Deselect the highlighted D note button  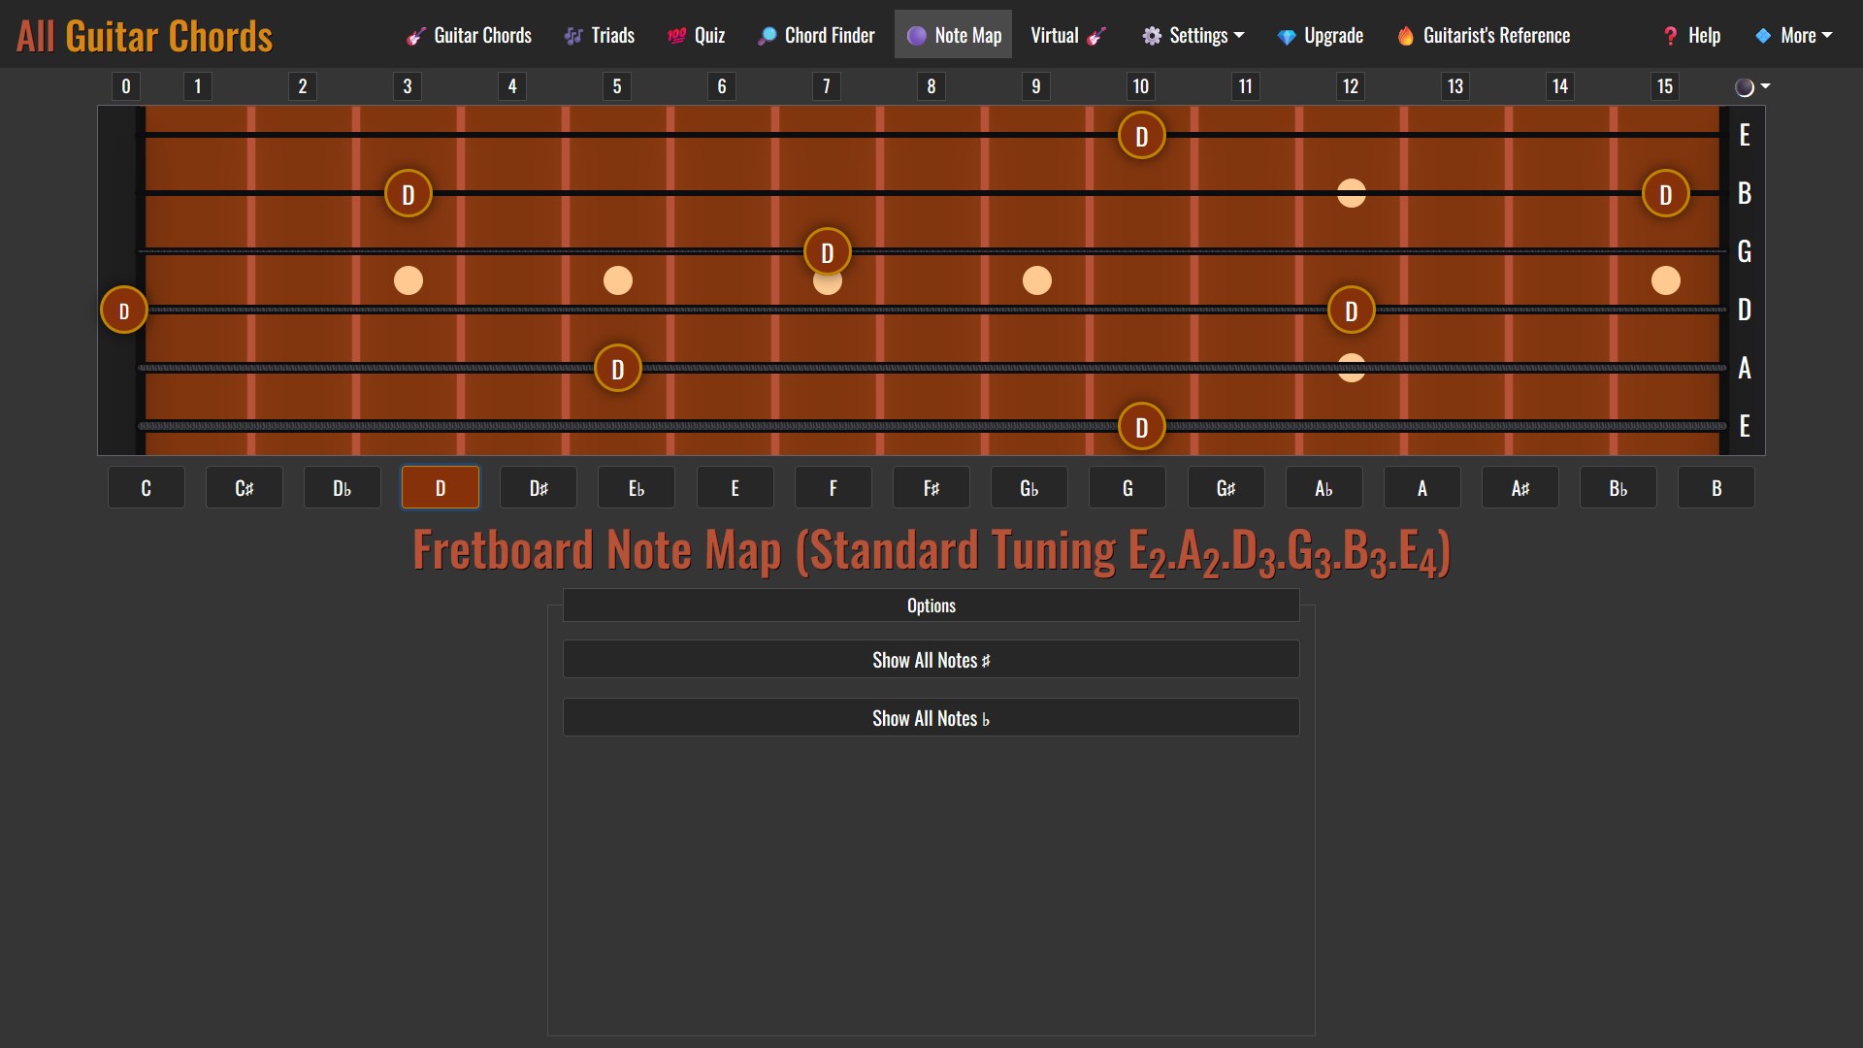point(441,488)
